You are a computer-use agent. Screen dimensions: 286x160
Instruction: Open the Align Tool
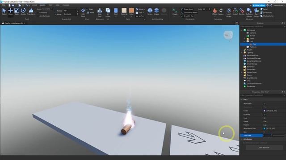(100, 12)
